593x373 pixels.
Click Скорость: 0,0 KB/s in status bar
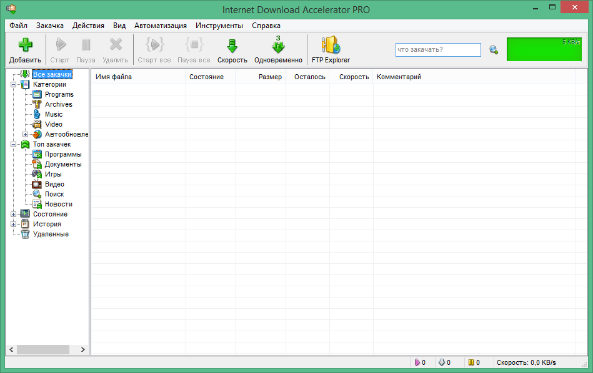click(x=526, y=362)
